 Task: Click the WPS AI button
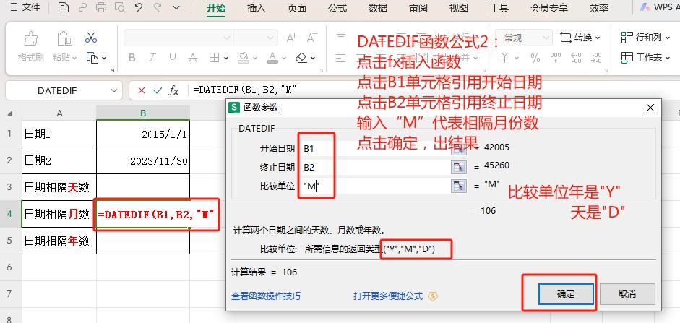click(660, 7)
